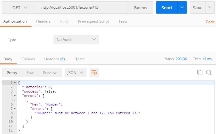
Task: Click the Params button
Action: 140,8
